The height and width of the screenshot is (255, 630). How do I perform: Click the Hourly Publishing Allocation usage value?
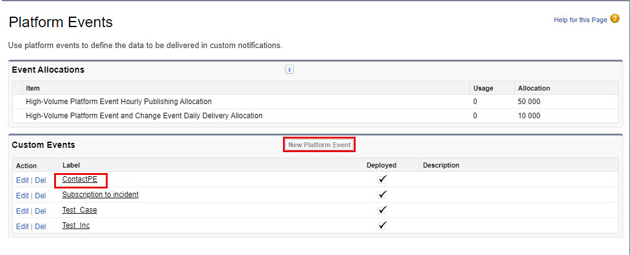coord(476,102)
